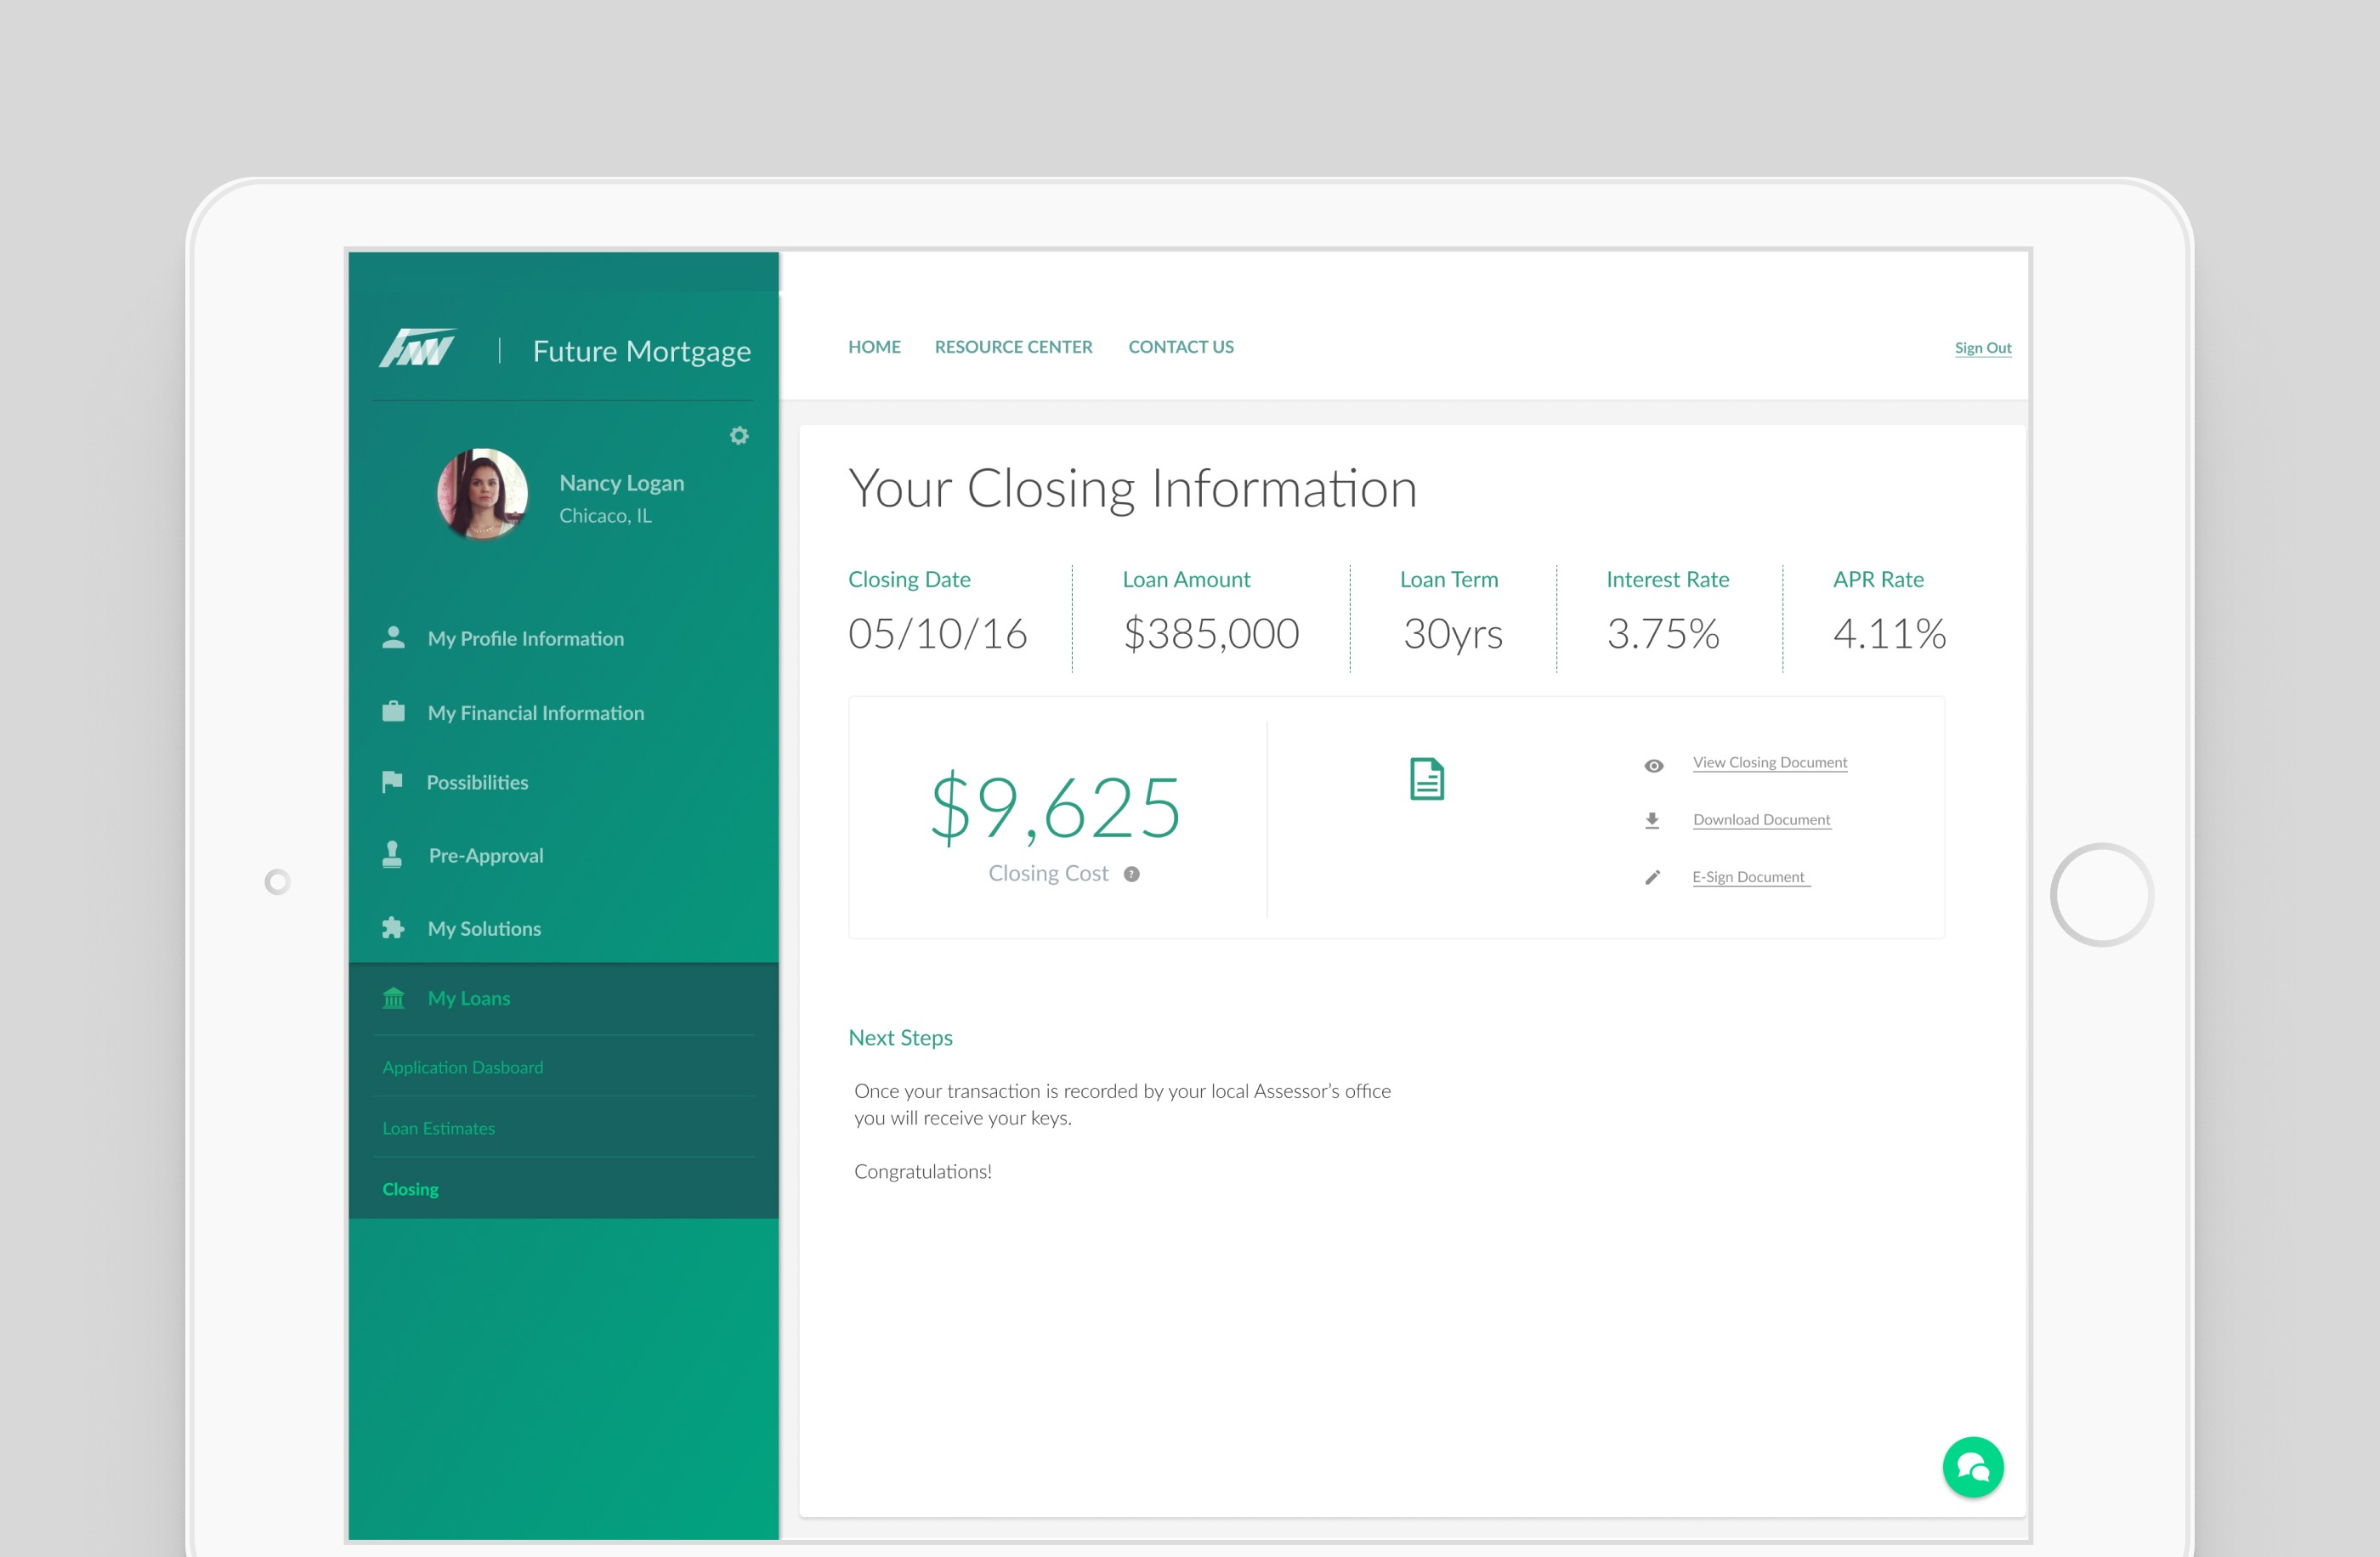Image resolution: width=2380 pixels, height=1557 pixels.
Task: Click the download arrow icon
Action: tap(1652, 821)
